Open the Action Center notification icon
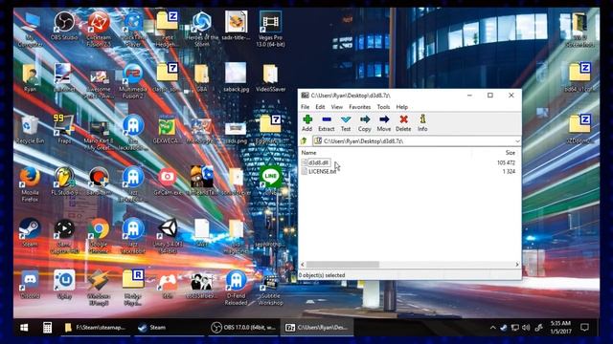613x344 pixels. (x=584, y=328)
